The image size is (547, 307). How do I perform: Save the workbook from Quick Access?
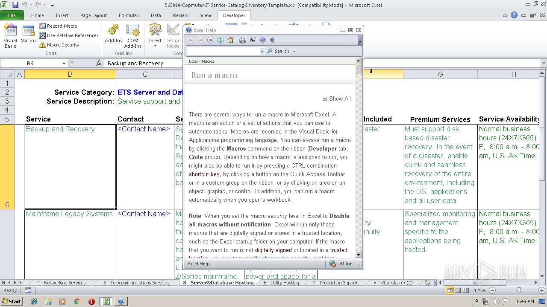pyautogui.click(x=15, y=5)
